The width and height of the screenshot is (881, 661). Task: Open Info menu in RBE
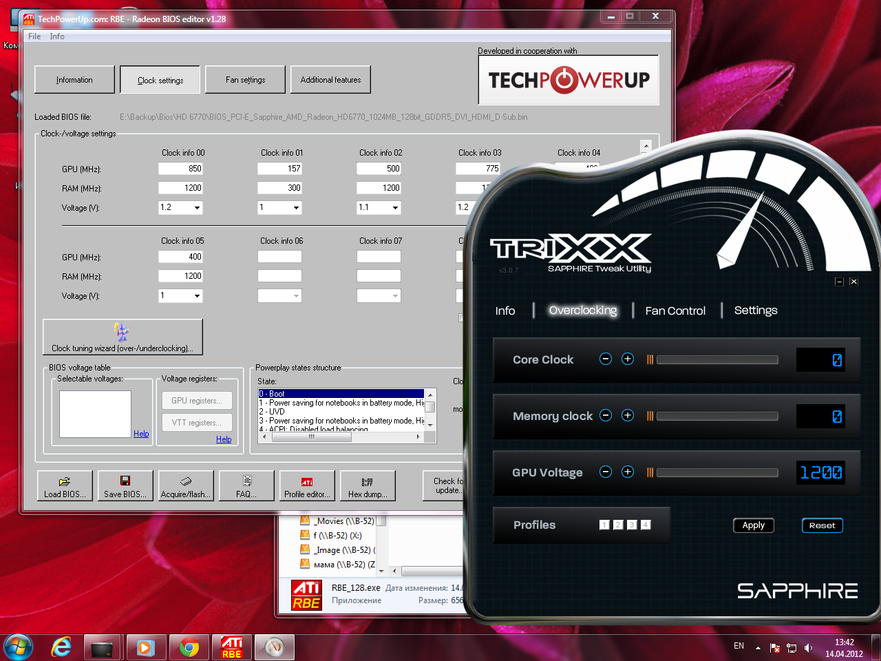coord(57,36)
